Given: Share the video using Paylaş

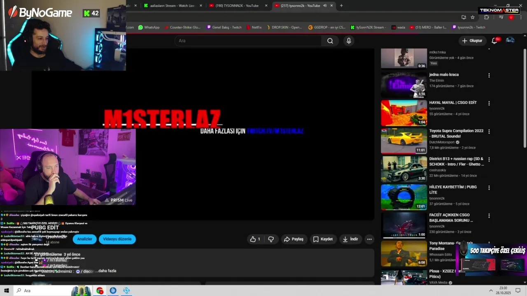Looking at the screenshot, I should pos(294,239).
